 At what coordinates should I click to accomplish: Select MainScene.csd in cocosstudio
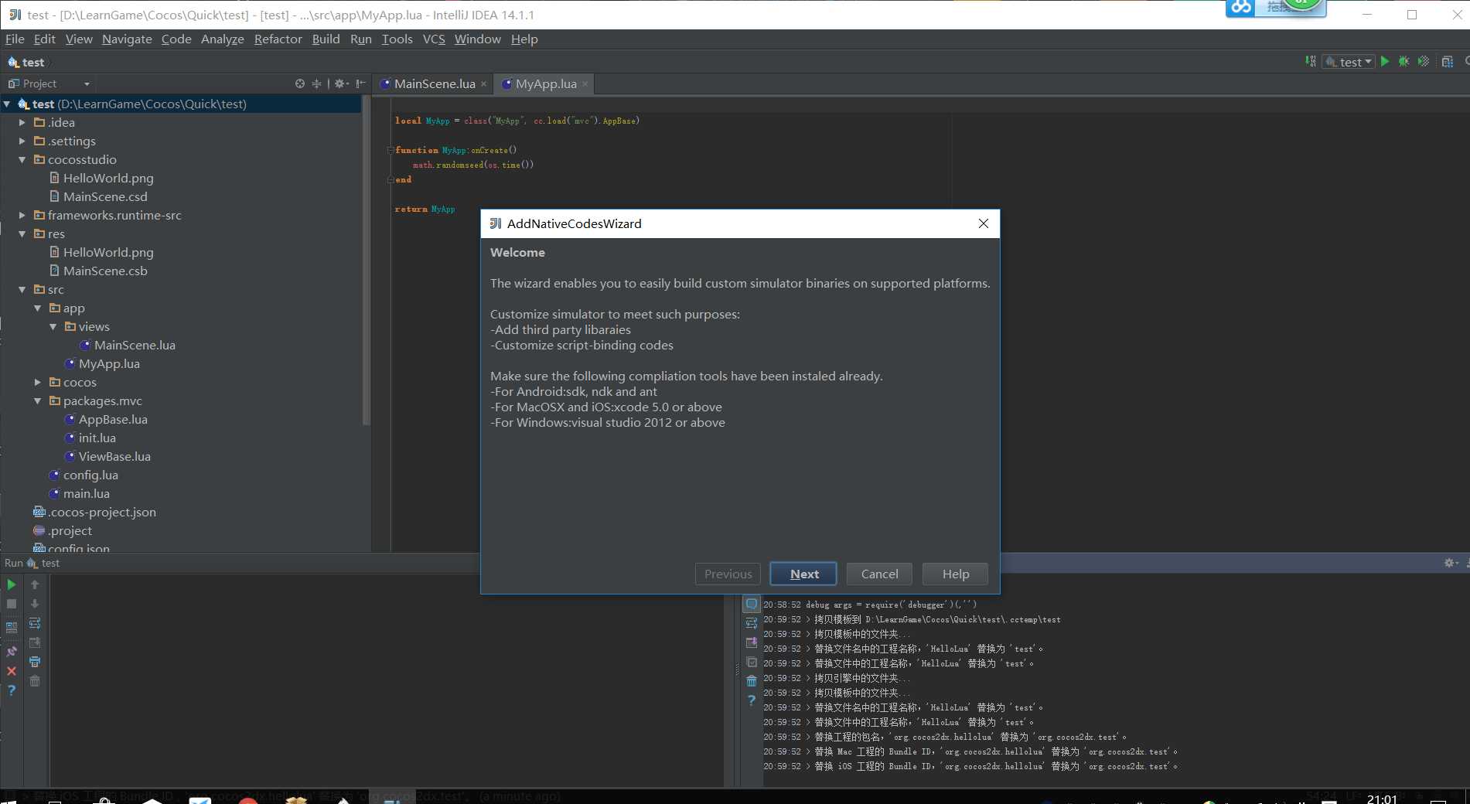[105, 196]
